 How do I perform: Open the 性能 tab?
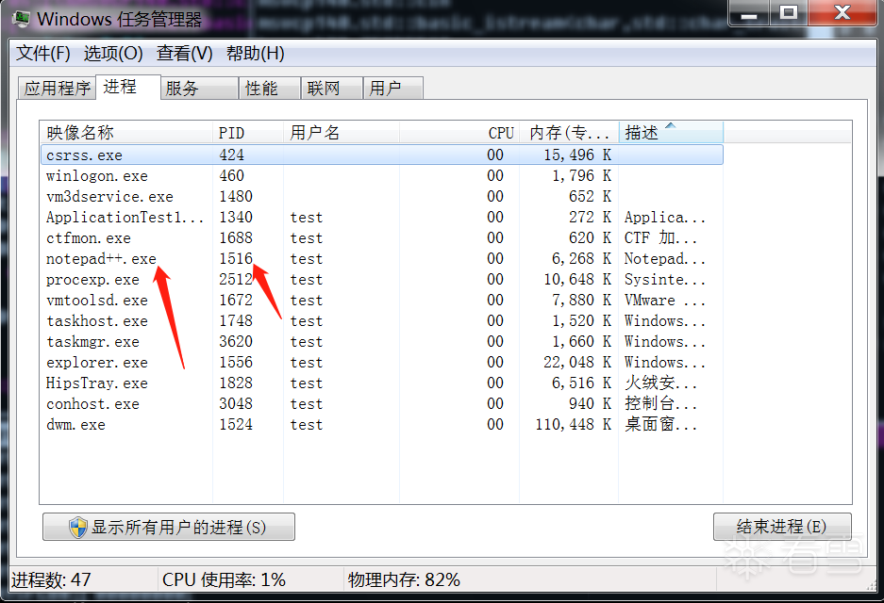pos(270,89)
